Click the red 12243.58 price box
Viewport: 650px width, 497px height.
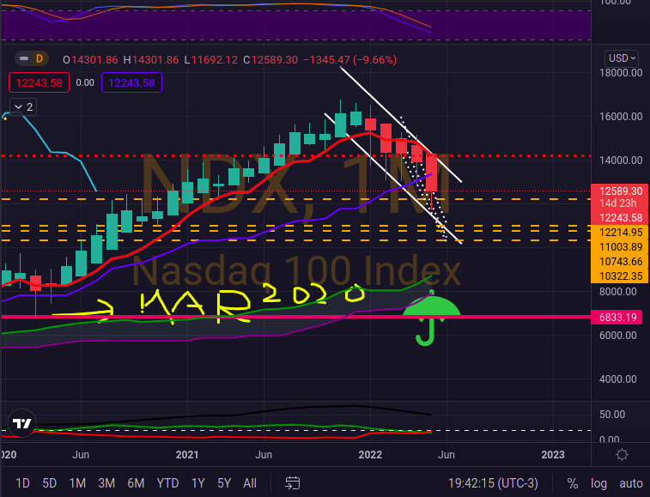coord(39,83)
